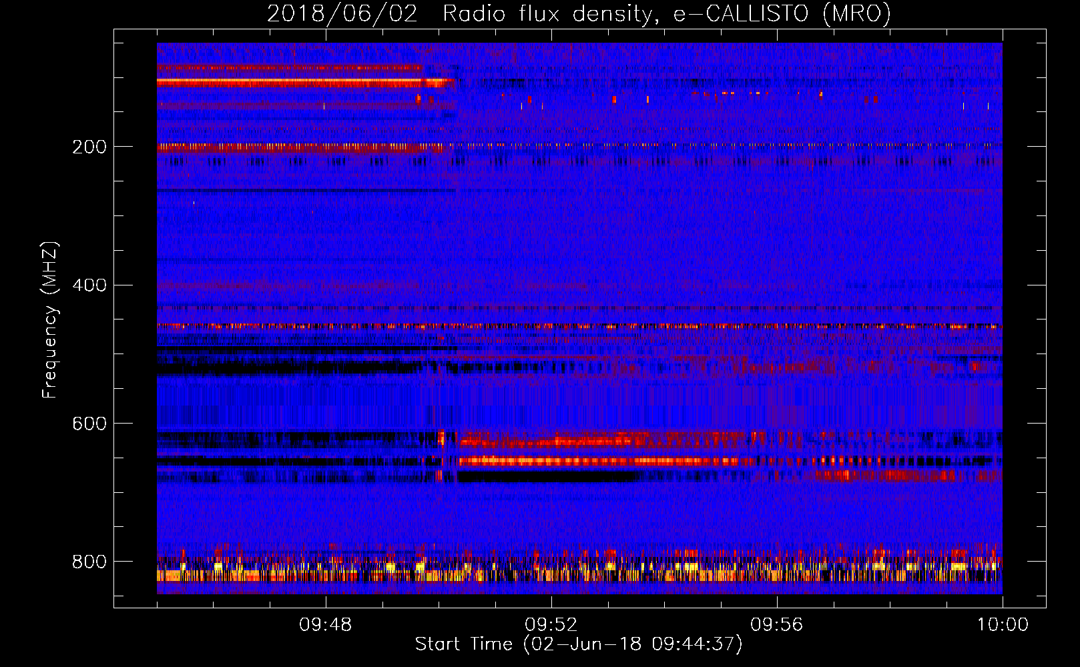Select the 800 frequency tick label
The image size is (1080, 667).
89,562
